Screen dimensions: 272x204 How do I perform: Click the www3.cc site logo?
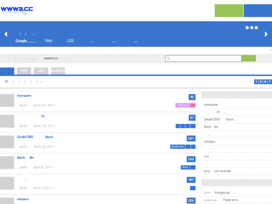(x=17, y=10)
